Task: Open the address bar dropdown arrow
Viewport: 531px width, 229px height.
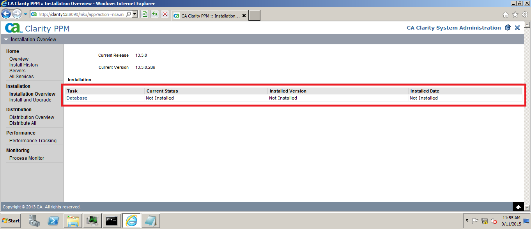Action: pyautogui.click(x=134, y=14)
